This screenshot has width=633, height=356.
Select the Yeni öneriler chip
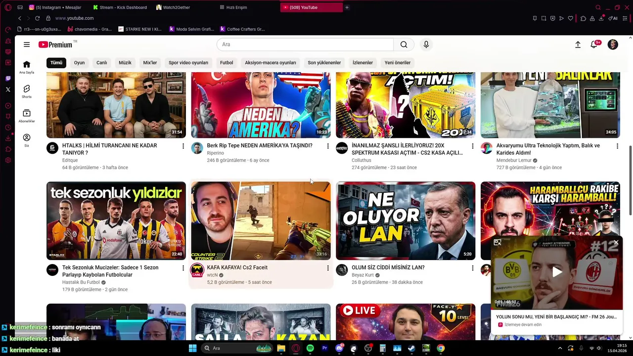pos(398,63)
